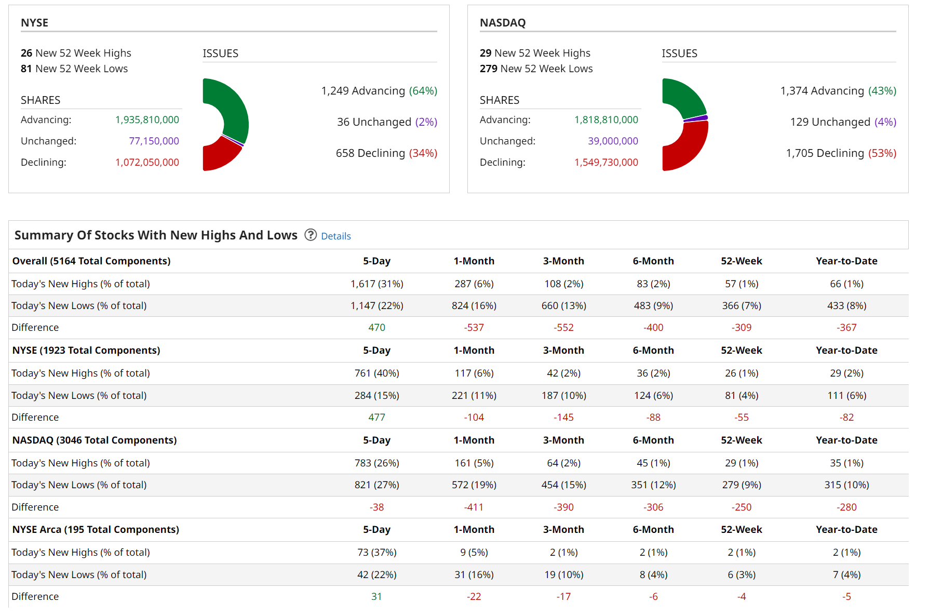Screen dimensions: 929x616
Task: Click NYSE Arca 1-Month new lows 31 (16%)
Action: (x=474, y=575)
